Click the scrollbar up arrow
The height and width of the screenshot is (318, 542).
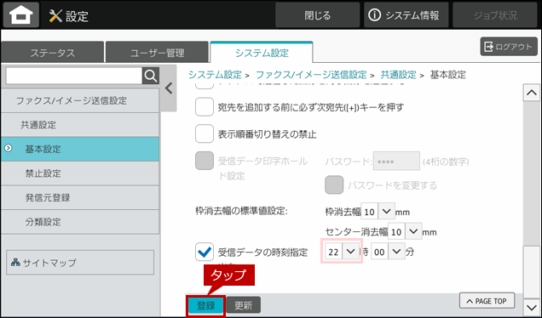[x=531, y=93]
